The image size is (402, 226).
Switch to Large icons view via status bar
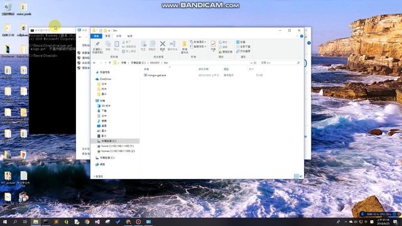(x=301, y=176)
